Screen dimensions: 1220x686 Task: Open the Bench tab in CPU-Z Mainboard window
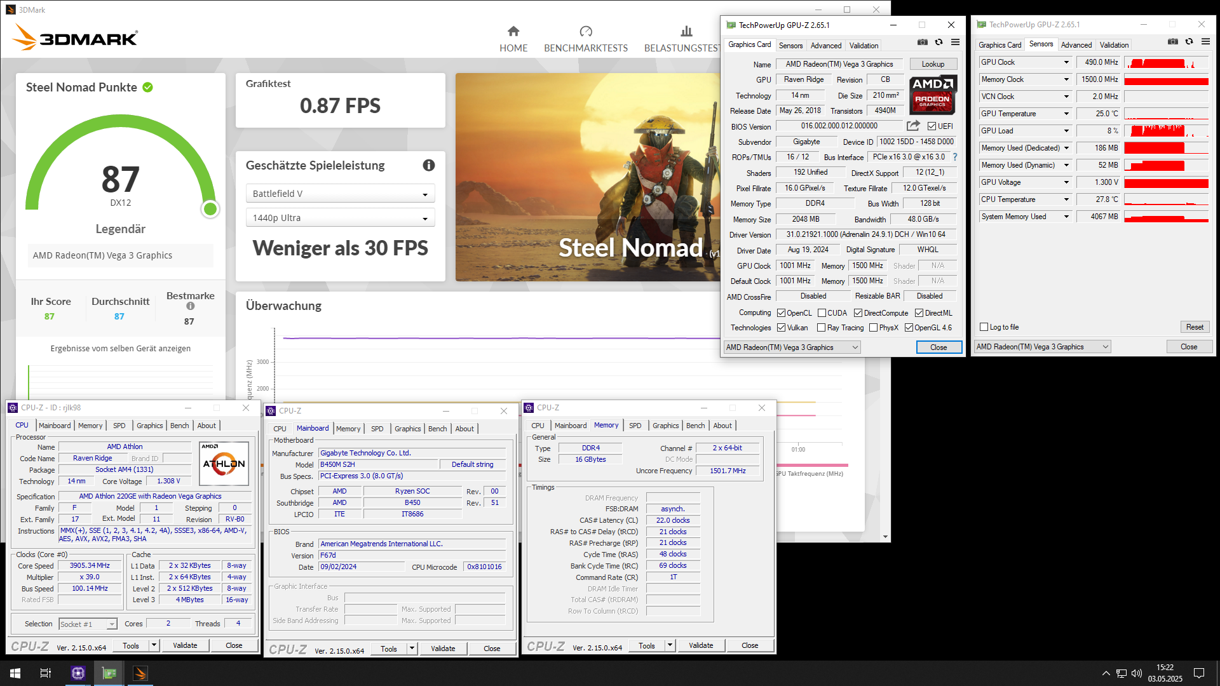click(437, 429)
